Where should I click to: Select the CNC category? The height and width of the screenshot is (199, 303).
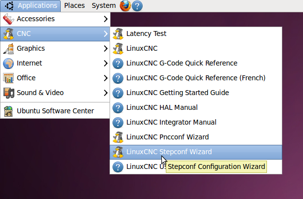click(55, 34)
